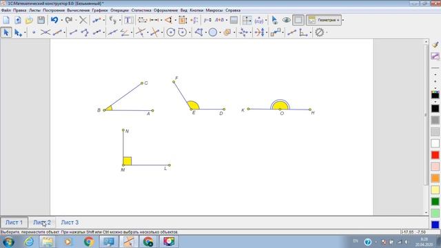Open the dropdown next to the Геометрия button
The image size is (441, 248).
[343, 20]
